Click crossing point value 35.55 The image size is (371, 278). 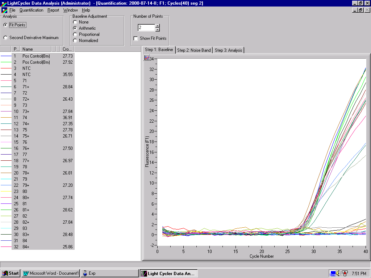(x=68, y=75)
